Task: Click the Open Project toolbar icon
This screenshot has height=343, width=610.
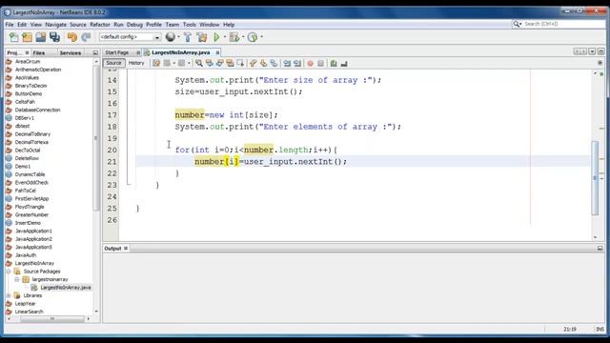Action: point(41,37)
